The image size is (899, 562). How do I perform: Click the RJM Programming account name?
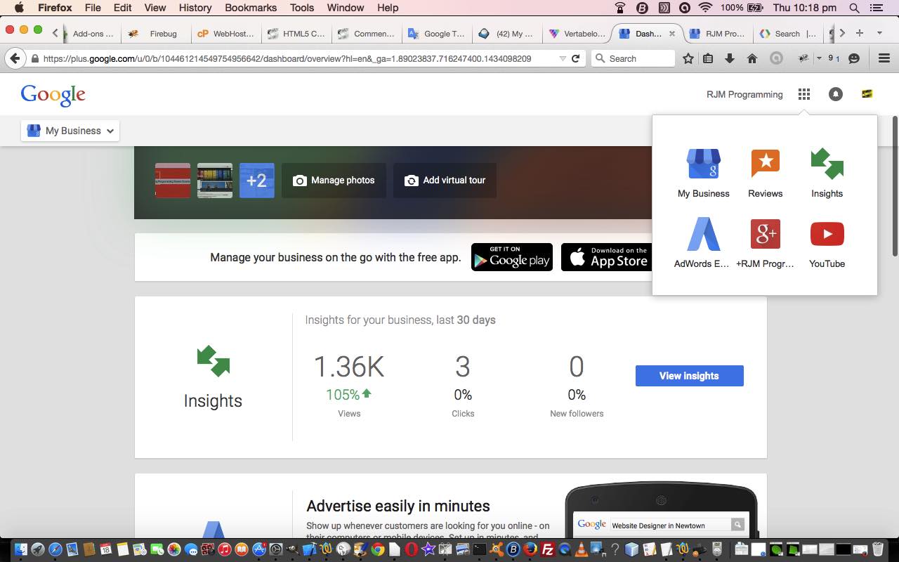tap(744, 94)
